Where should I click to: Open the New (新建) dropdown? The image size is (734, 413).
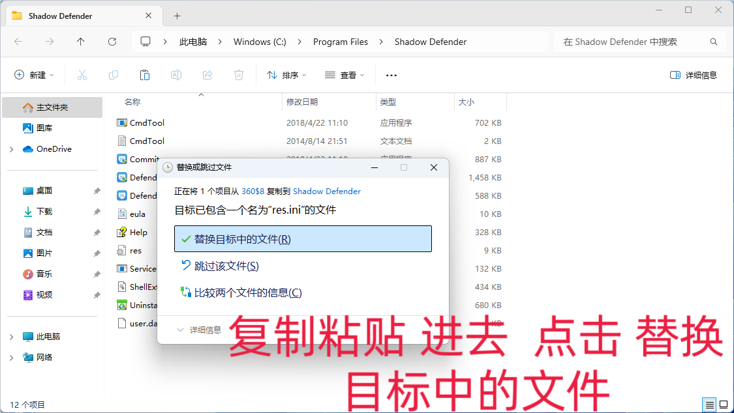(34, 75)
